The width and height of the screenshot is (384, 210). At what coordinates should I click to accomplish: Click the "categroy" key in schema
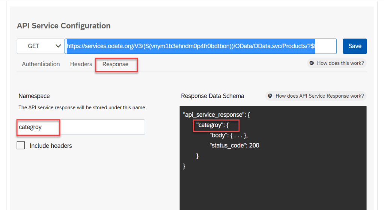(x=208, y=125)
